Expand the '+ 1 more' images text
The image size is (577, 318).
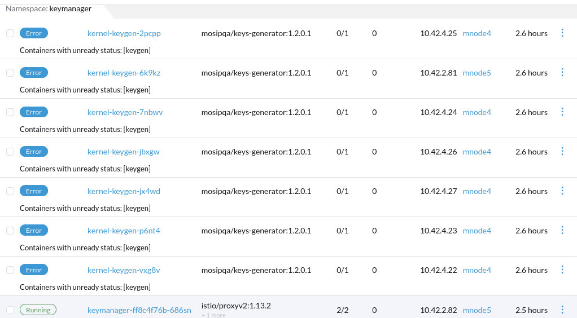click(x=213, y=315)
